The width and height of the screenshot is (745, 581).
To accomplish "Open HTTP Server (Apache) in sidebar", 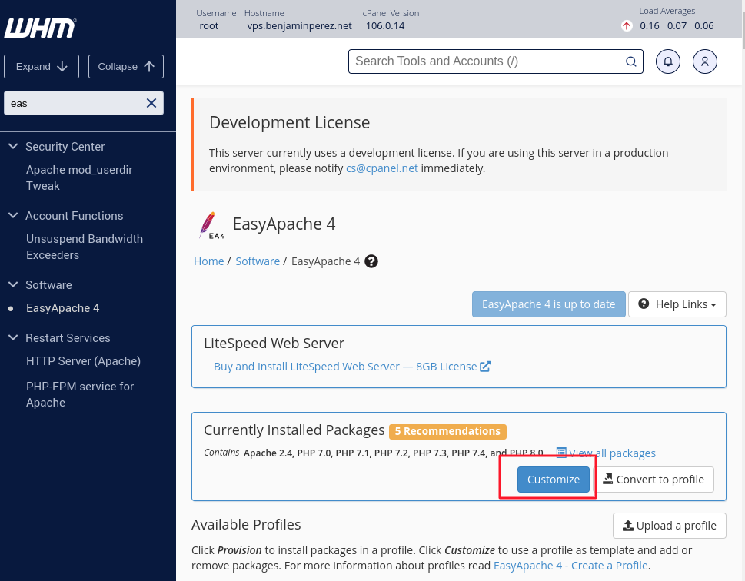I will point(83,361).
